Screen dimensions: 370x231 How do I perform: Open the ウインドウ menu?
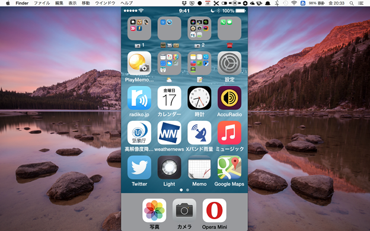coord(105,3)
